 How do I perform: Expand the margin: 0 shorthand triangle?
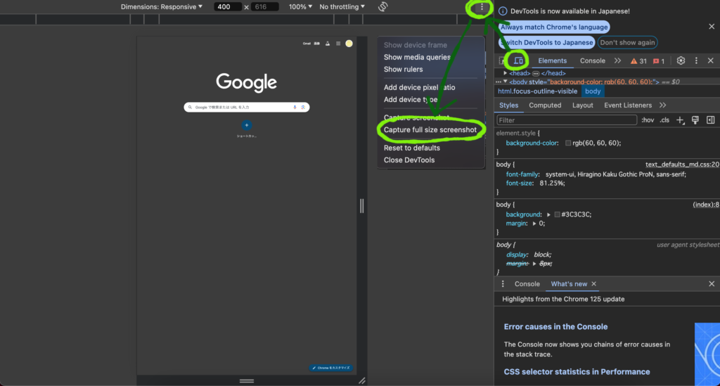pyautogui.click(x=534, y=224)
